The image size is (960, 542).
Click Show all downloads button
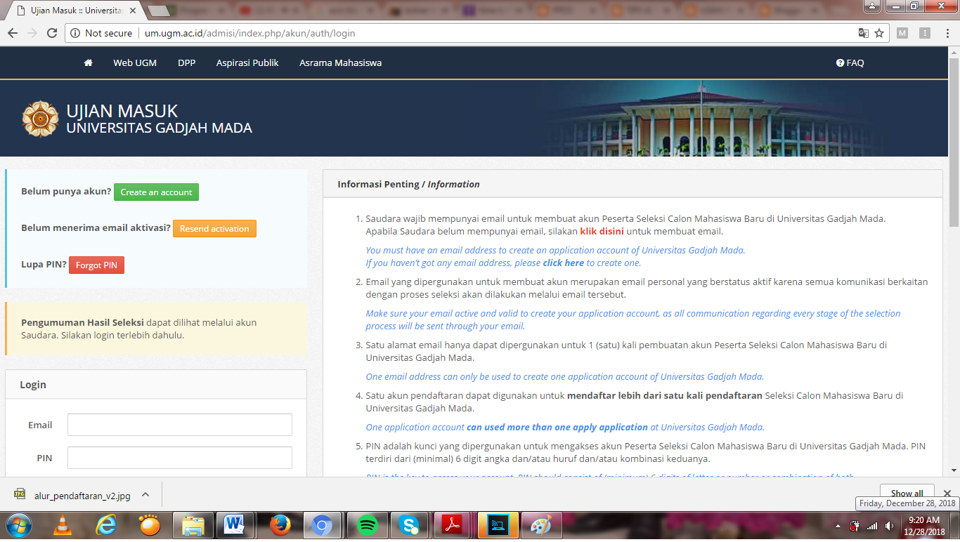pyautogui.click(x=907, y=493)
